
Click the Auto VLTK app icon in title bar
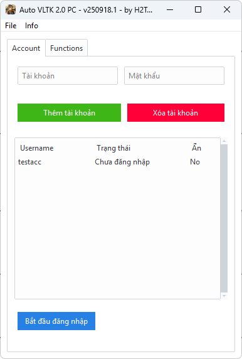11,9
